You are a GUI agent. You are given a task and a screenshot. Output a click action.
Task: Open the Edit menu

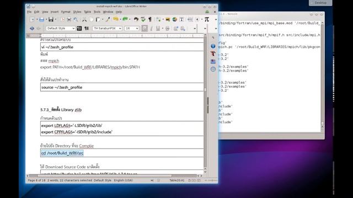tap(37, 12)
